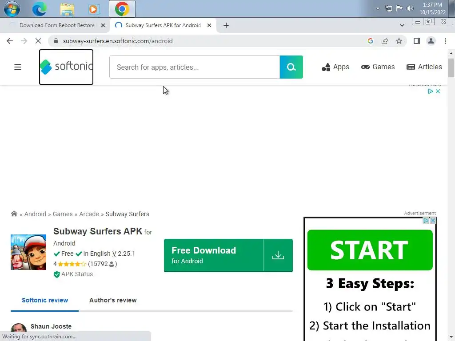
Task: Open the Softonic hamburger menu
Action: tap(18, 67)
